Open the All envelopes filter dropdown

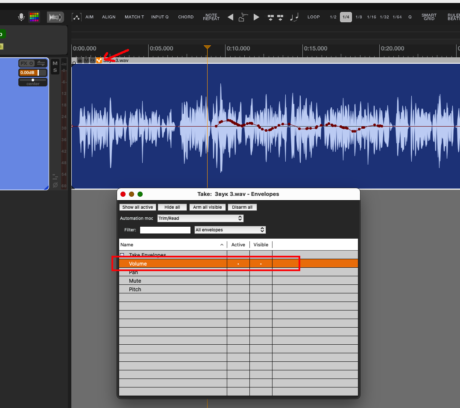point(230,230)
